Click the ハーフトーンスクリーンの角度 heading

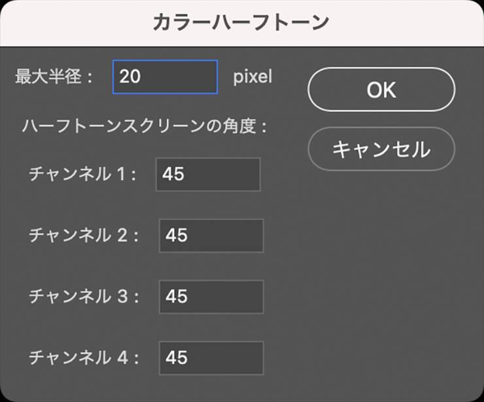[144, 126]
